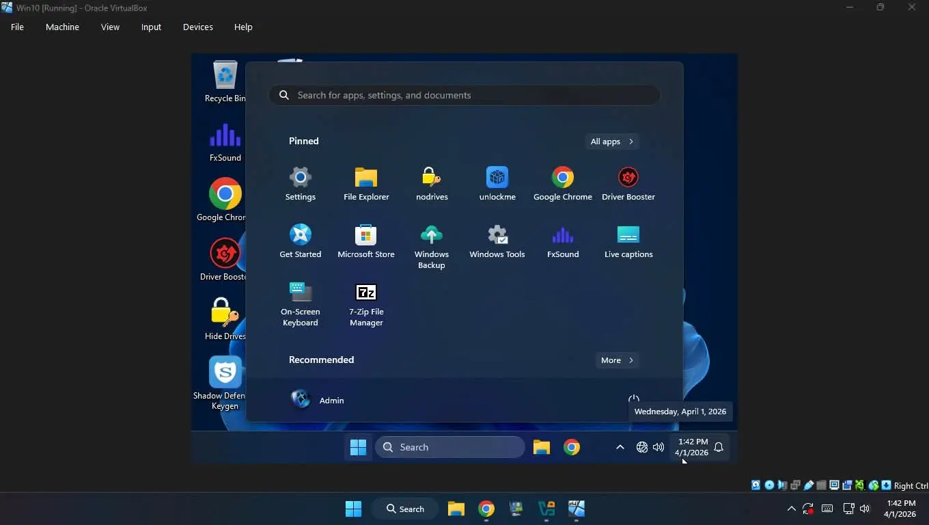Click the host volume tray icon
The height and width of the screenshot is (525, 929).
point(865,509)
